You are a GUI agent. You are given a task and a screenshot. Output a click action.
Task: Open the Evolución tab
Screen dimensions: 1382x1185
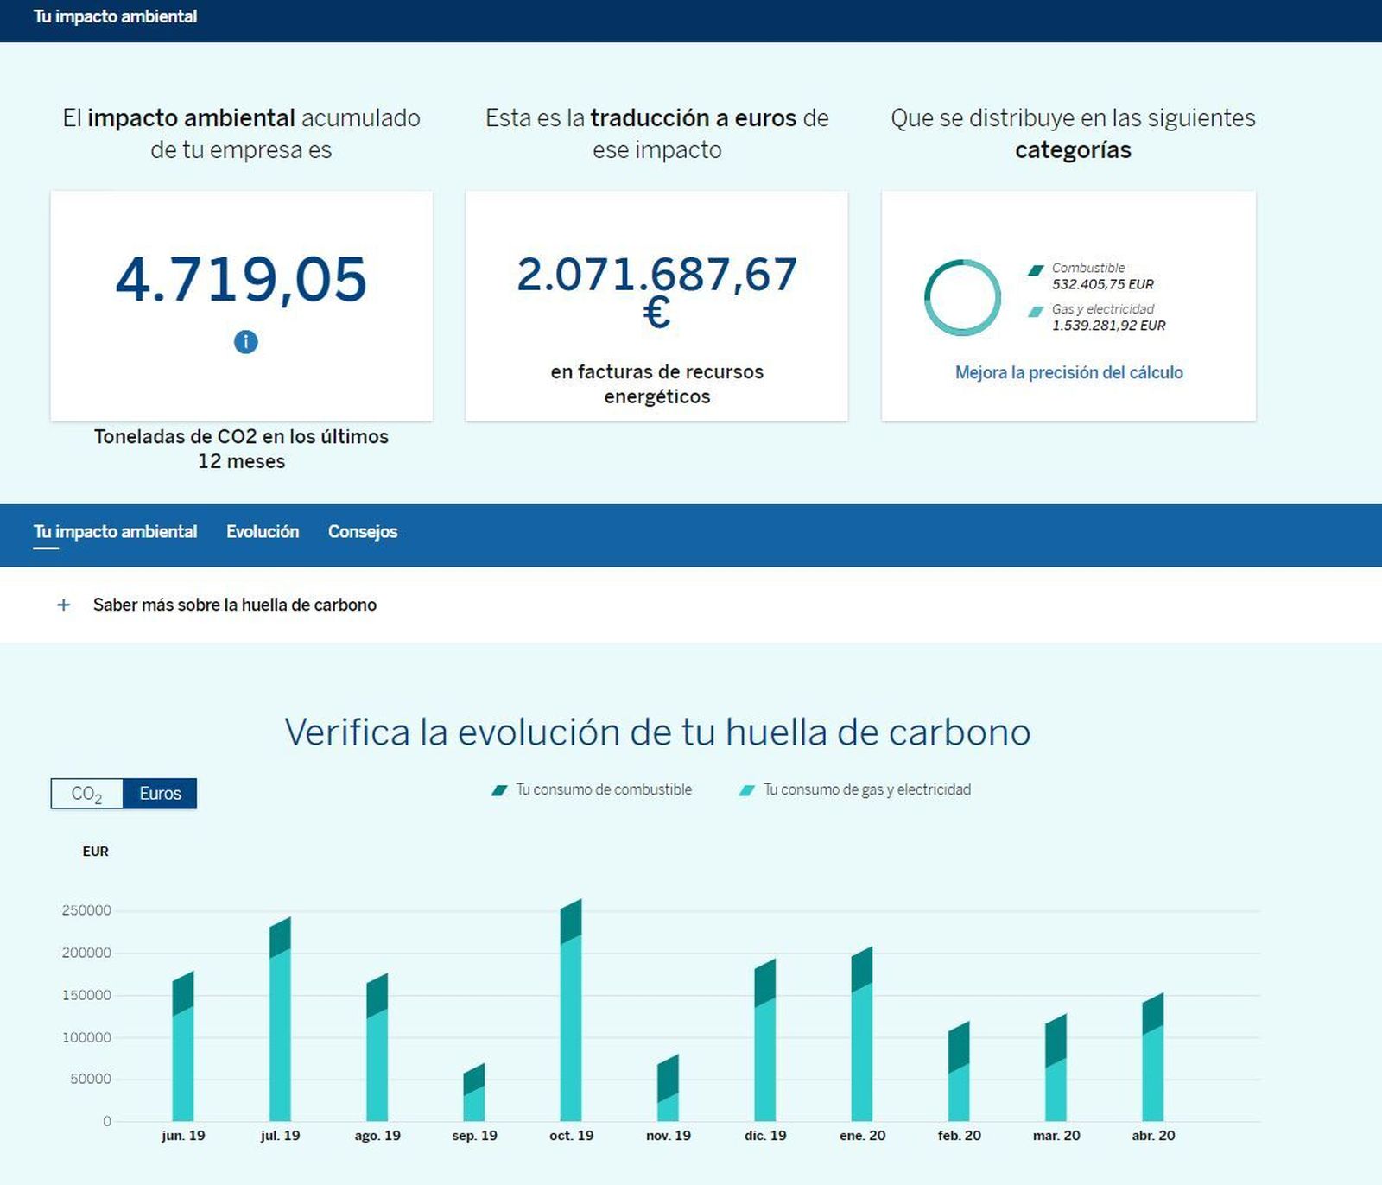(x=262, y=532)
